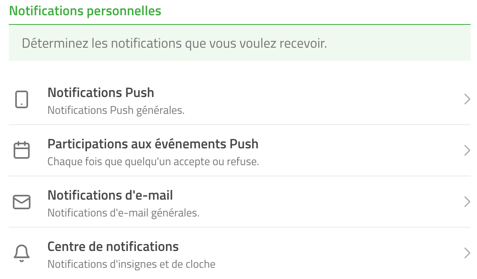Click the calendar icon for event participations
The width and height of the screenshot is (477, 279).
click(22, 150)
